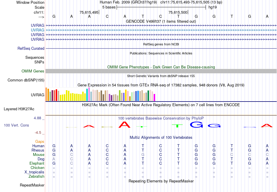Open the OMIM Genes track label
This screenshot has height=192, width=277.
click(33, 71)
